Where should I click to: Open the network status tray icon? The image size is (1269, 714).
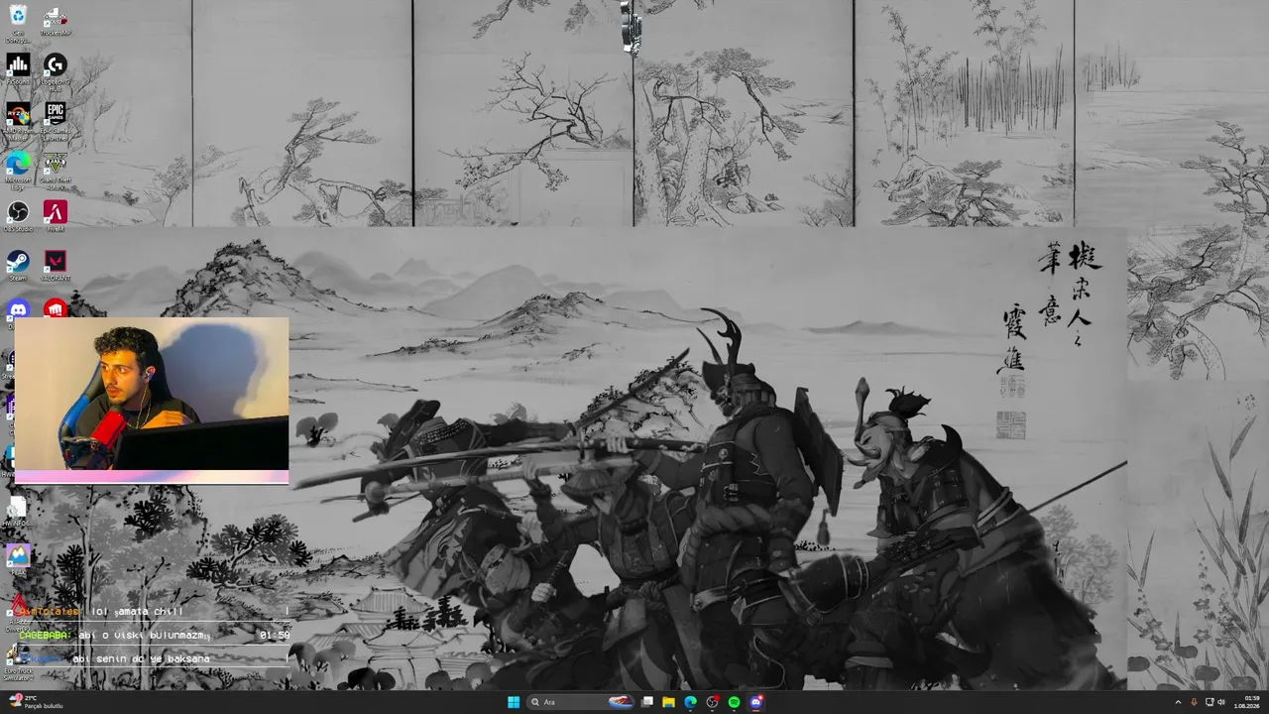1210,702
